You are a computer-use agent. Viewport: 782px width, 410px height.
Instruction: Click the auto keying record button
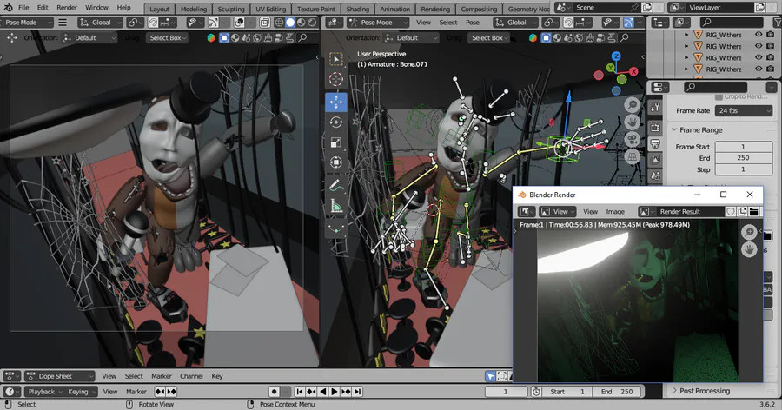click(x=274, y=392)
